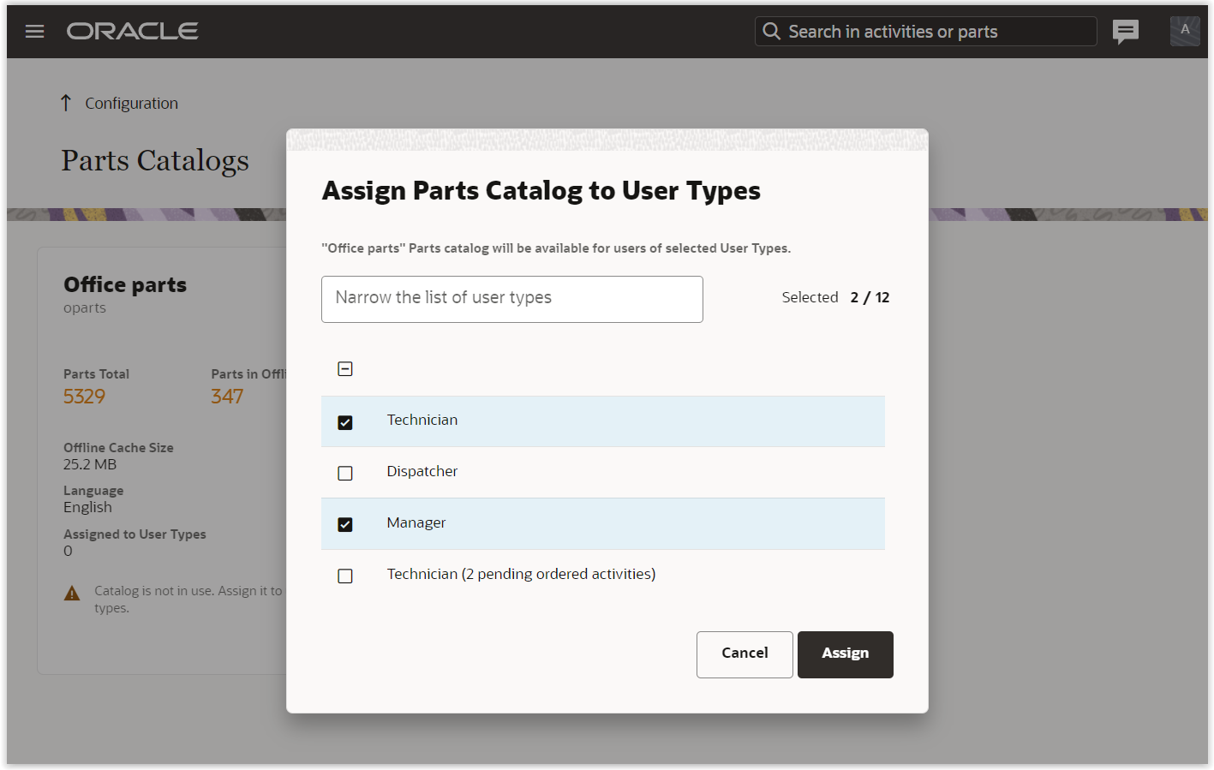Image resolution: width=1214 pixels, height=770 pixels.
Task: Open the chat messages icon
Action: coord(1125,32)
